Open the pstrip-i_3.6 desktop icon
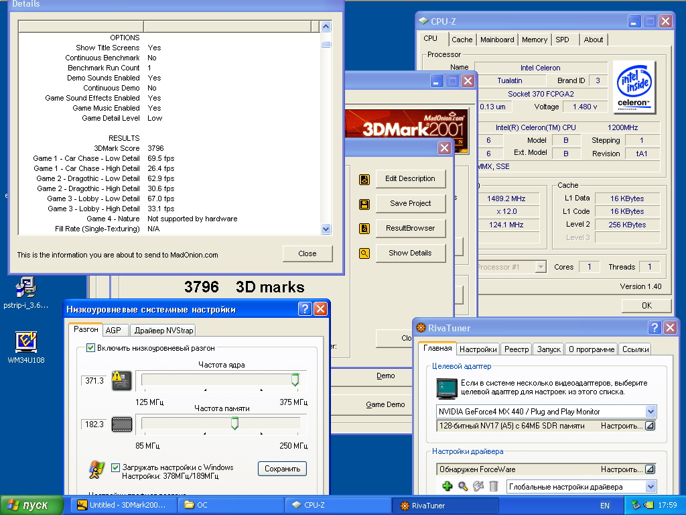686x515 pixels. [26, 287]
